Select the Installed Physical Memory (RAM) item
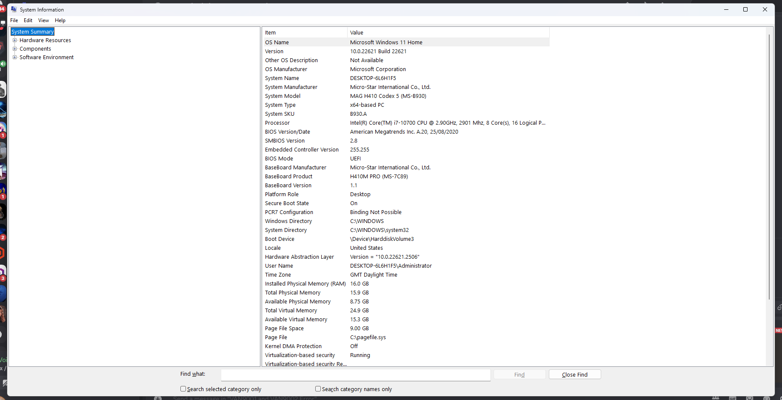The width and height of the screenshot is (782, 400). (305, 284)
